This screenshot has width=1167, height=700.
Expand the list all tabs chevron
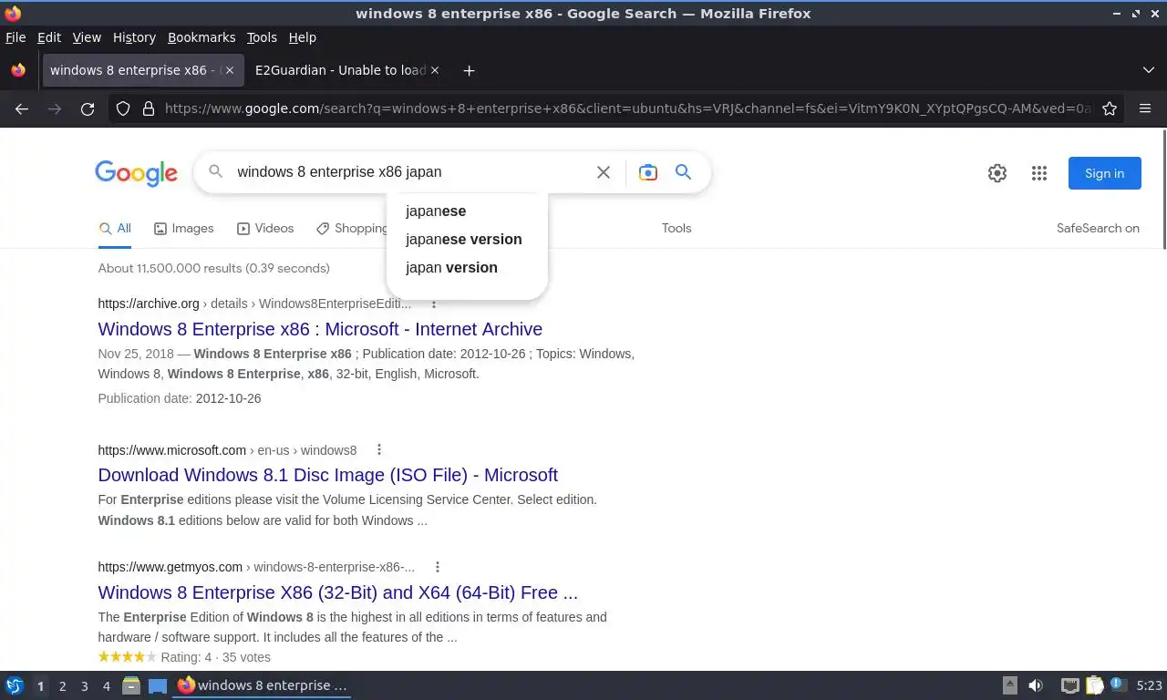[1148, 70]
